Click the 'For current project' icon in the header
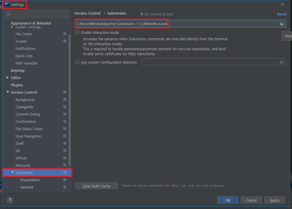 click(x=141, y=14)
